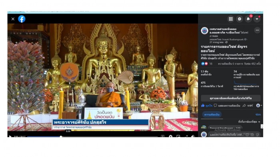Insert emoji via comment box smiley icon
This screenshot has width=280, height=157.
tap(247, 135)
